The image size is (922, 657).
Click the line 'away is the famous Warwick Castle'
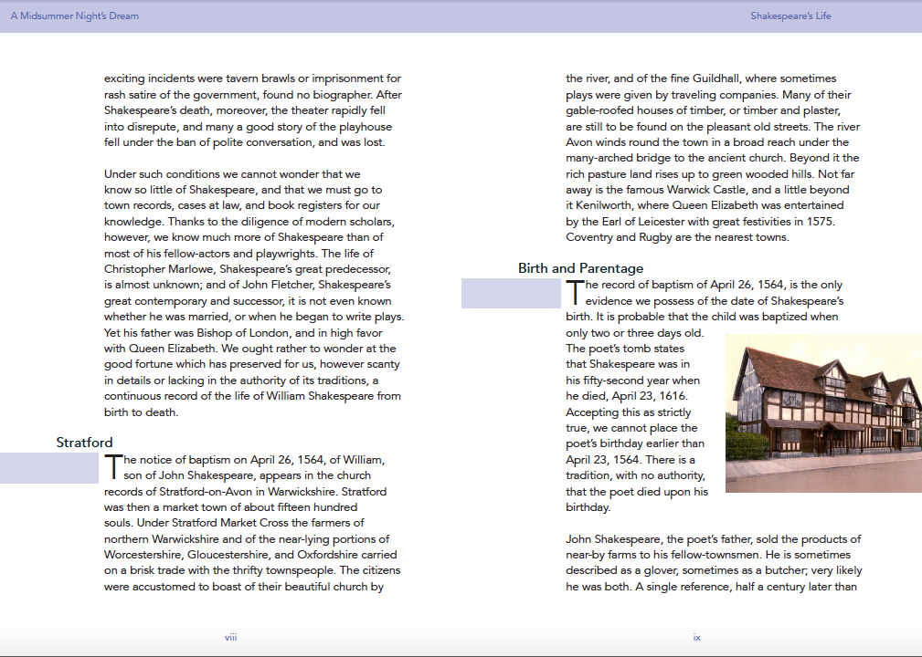(707, 190)
